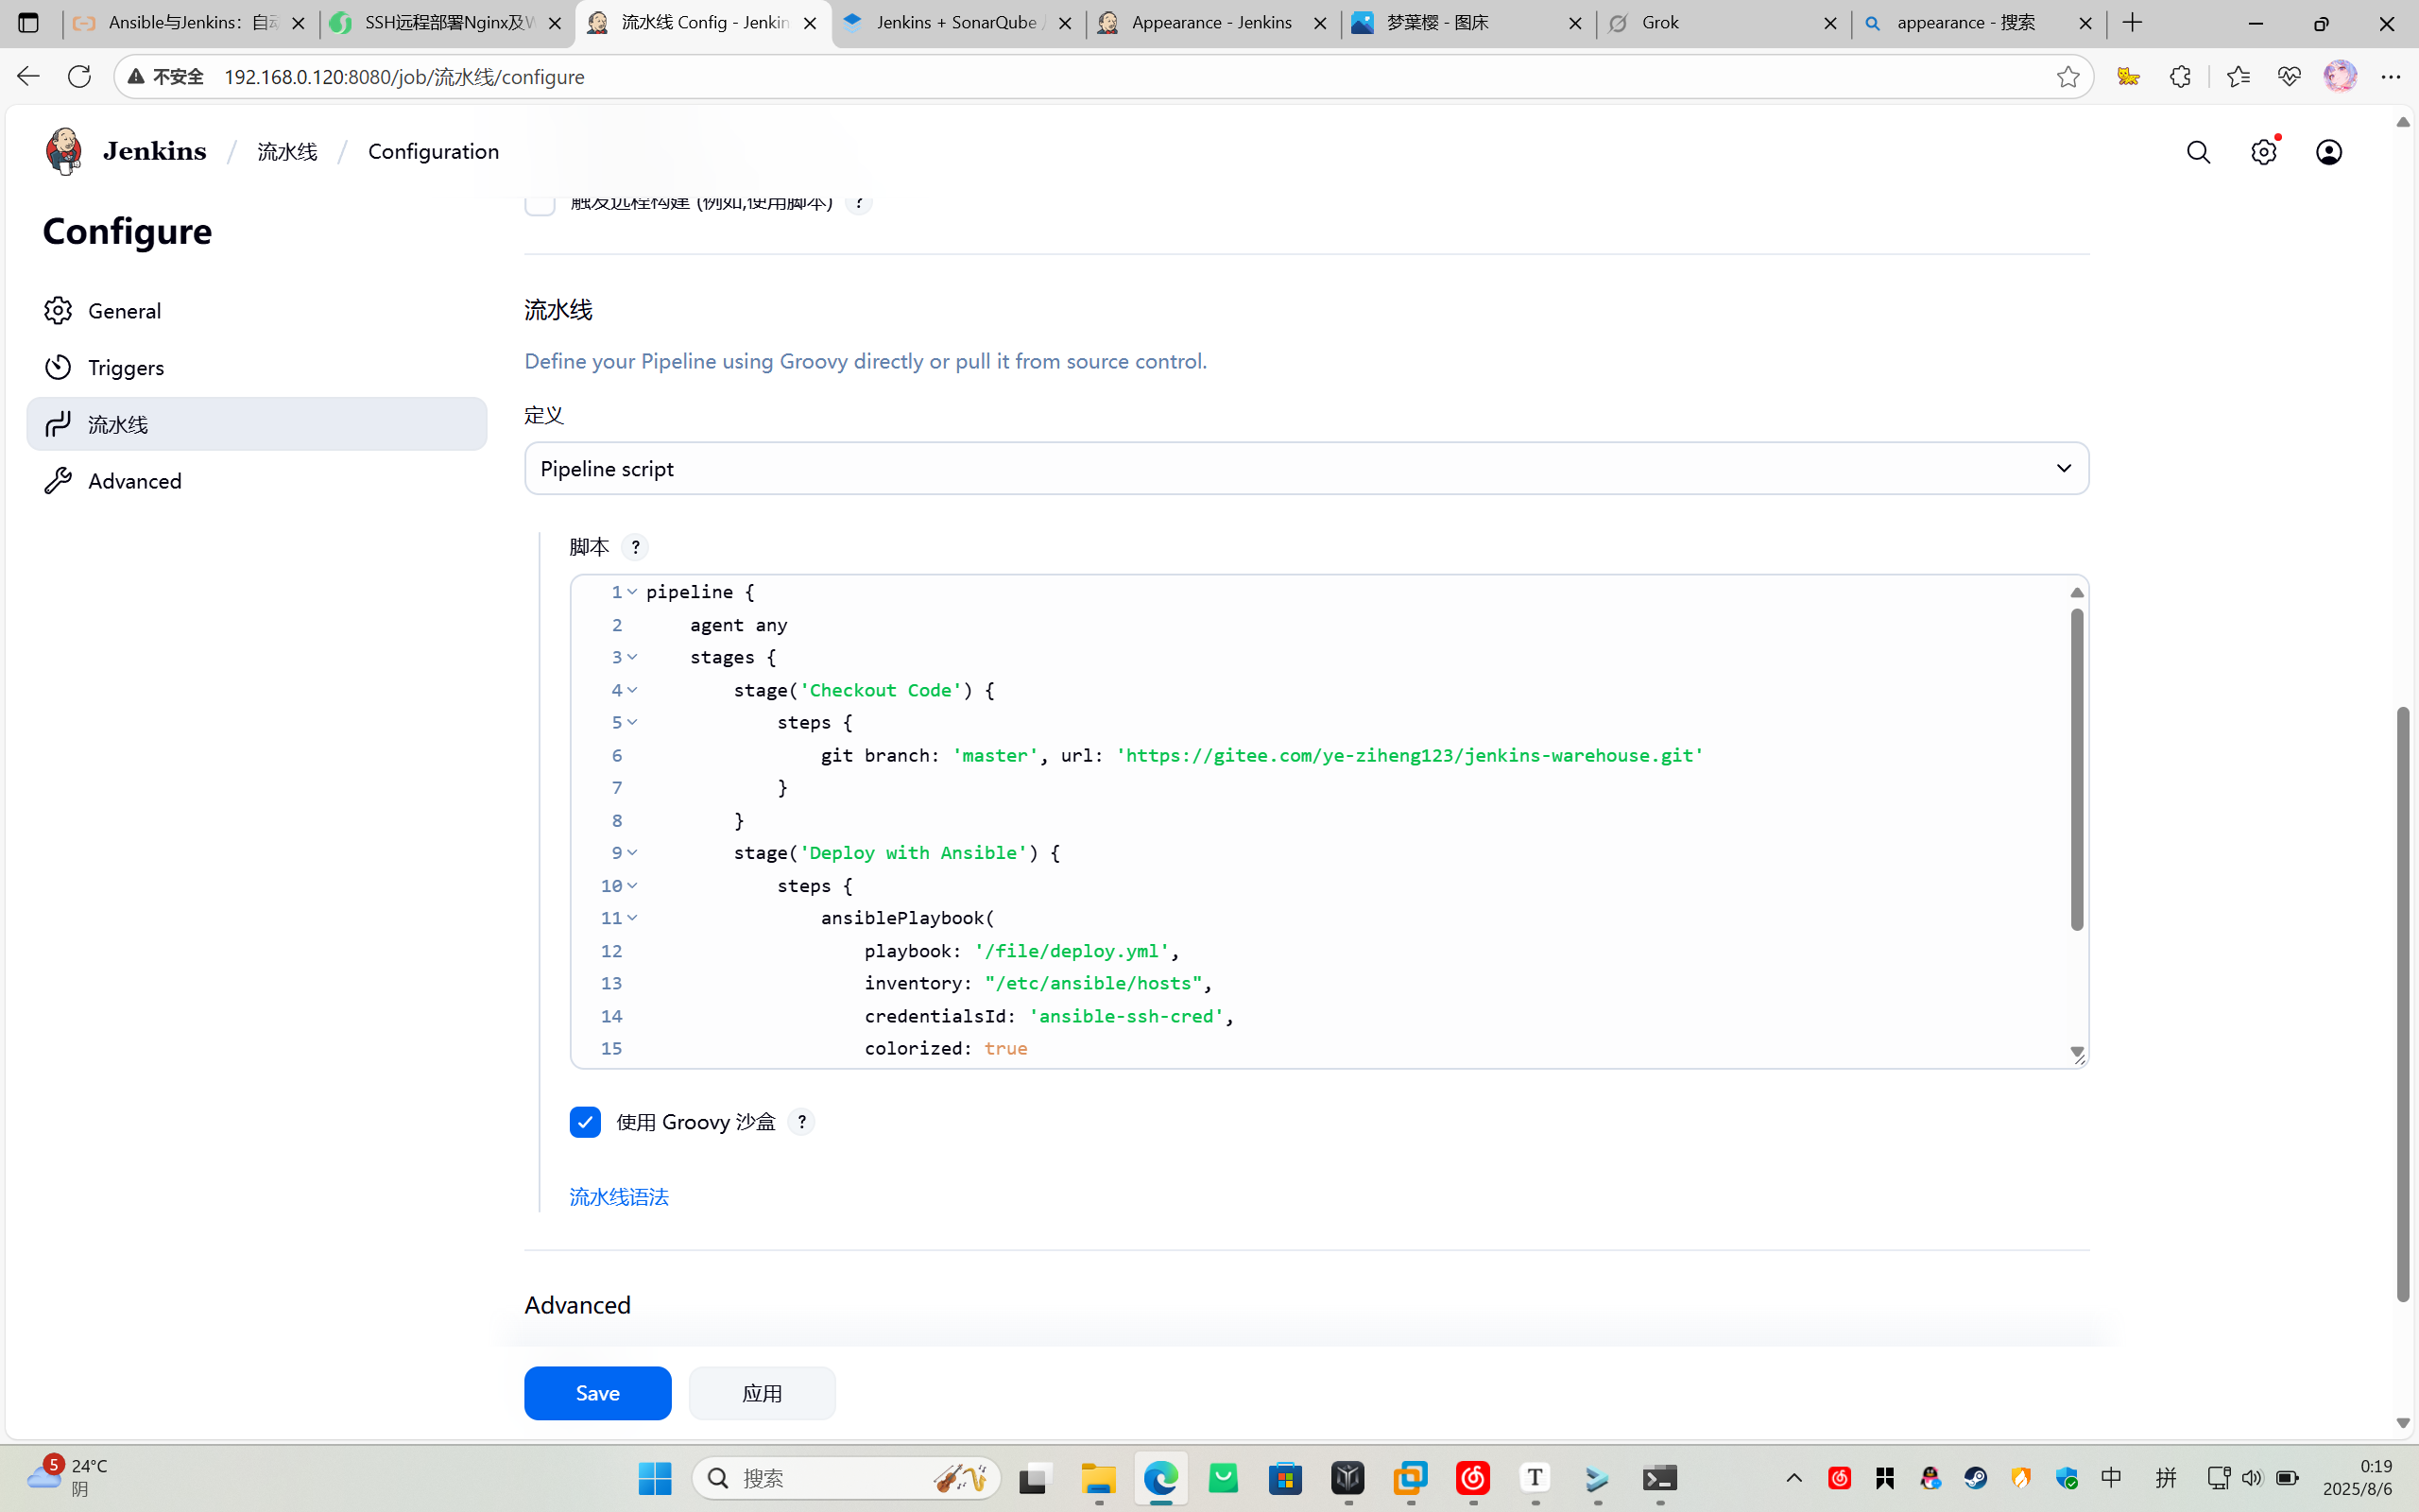The width and height of the screenshot is (2419, 1512).
Task: Click the Jenkins logo icon
Action: tap(64, 151)
